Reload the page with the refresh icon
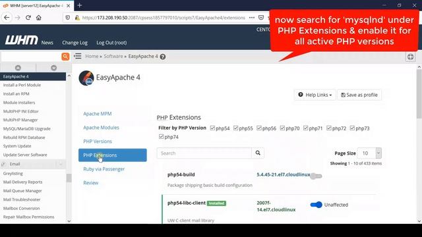This screenshot has width=422, height=237. 28,18
